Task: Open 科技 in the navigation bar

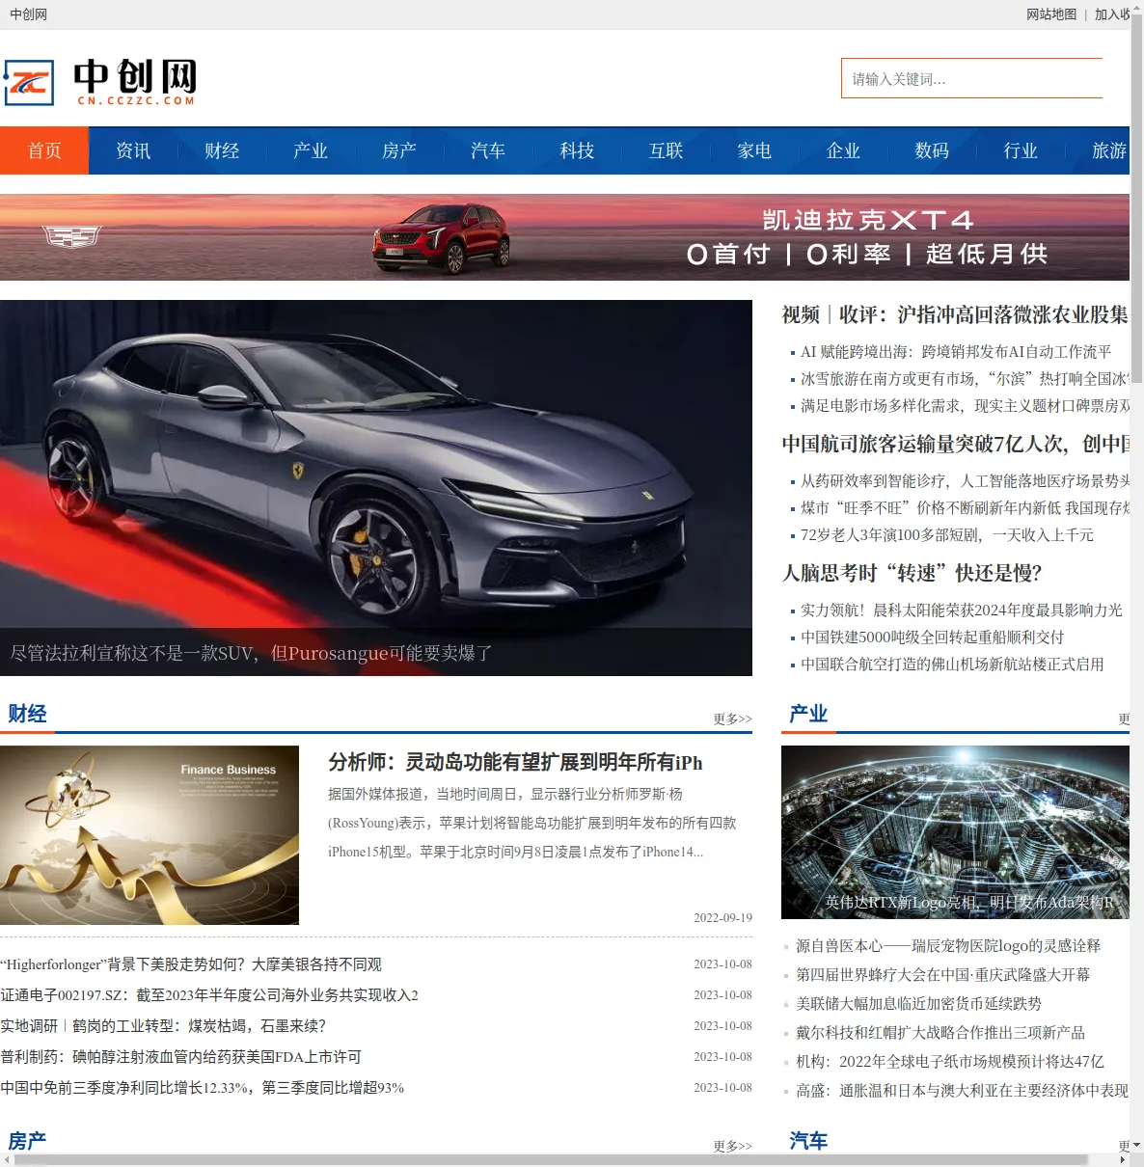Action: [x=577, y=150]
